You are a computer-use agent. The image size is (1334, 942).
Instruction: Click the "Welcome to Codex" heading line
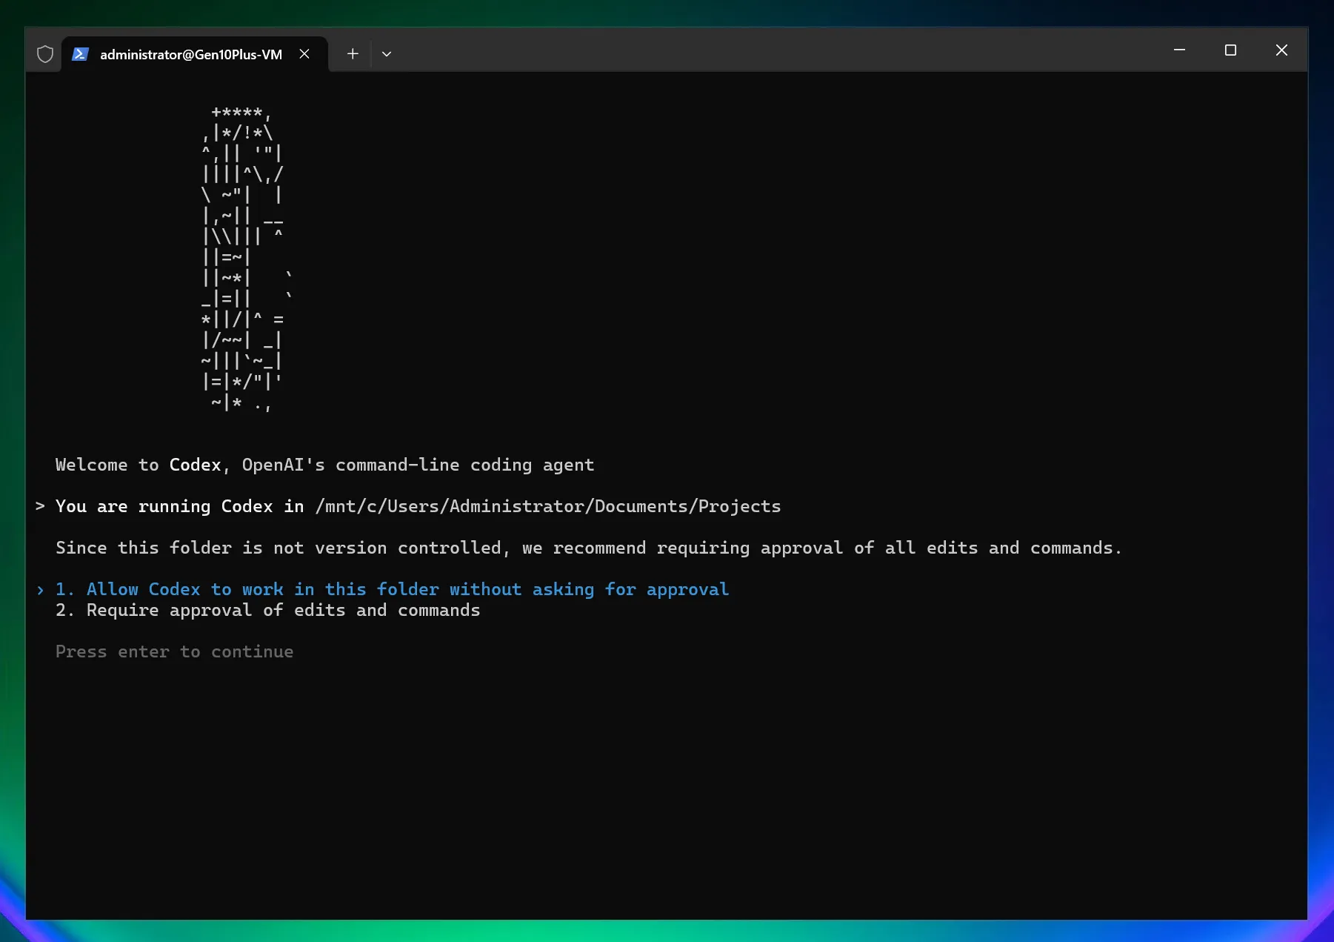324,465
